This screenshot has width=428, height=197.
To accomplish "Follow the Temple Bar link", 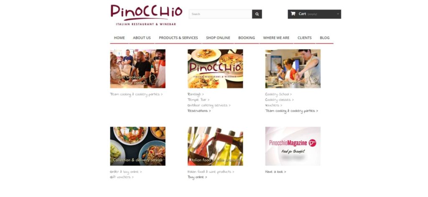I will point(199,100).
